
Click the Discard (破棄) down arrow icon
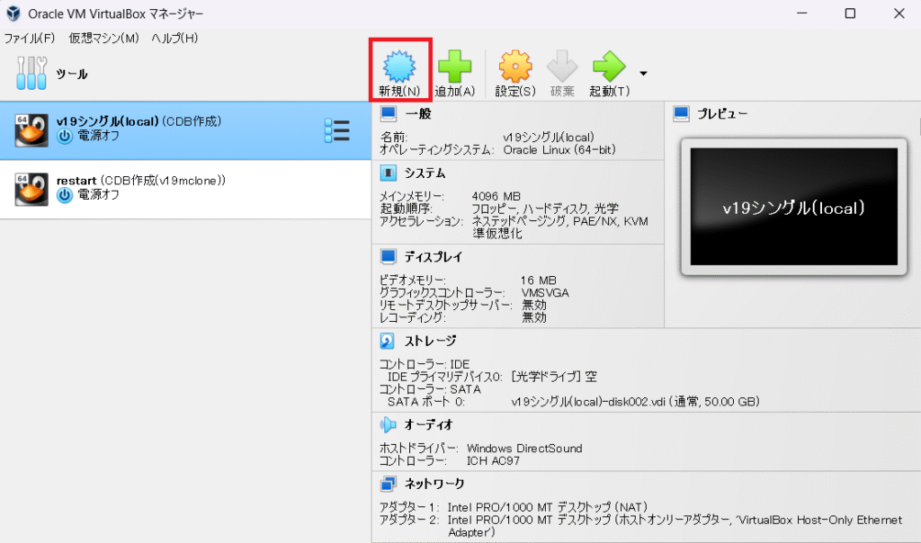(562, 67)
